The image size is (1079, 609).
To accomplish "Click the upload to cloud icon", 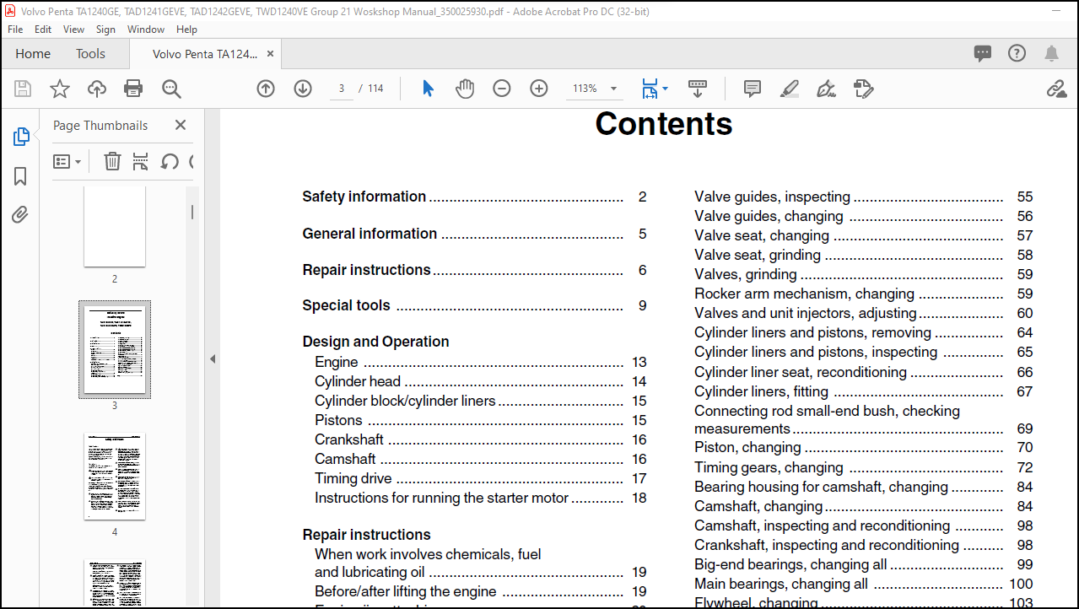I will pyautogui.click(x=97, y=89).
